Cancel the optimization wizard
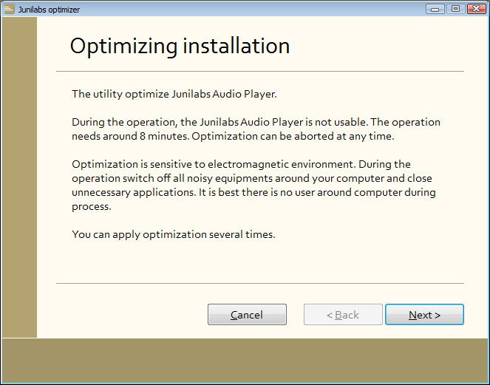The width and height of the screenshot is (490, 385). click(x=247, y=314)
